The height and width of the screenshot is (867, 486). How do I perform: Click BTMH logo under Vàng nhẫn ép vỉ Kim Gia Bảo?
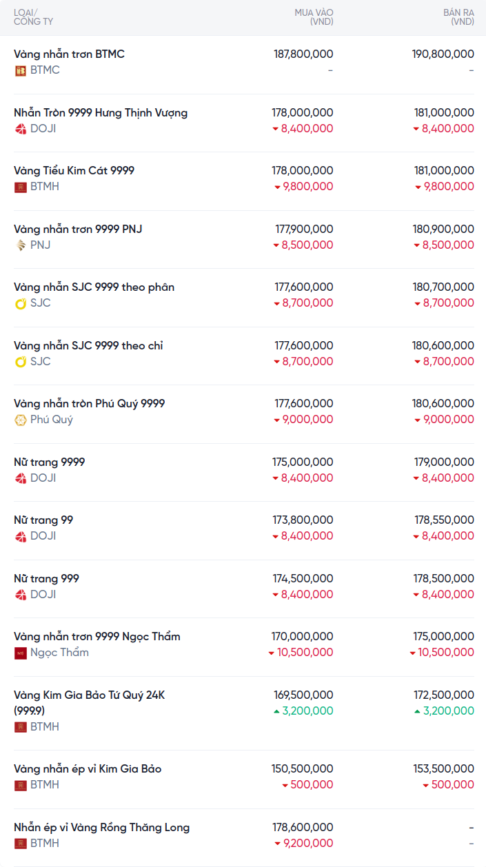coord(21,785)
